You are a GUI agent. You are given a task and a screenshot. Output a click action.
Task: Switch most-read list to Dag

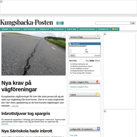point(87,61)
